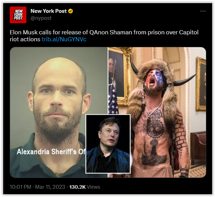Screen dimensions: 215x197
Task: Open the three-dot more options menu
Action: point(203,11)
